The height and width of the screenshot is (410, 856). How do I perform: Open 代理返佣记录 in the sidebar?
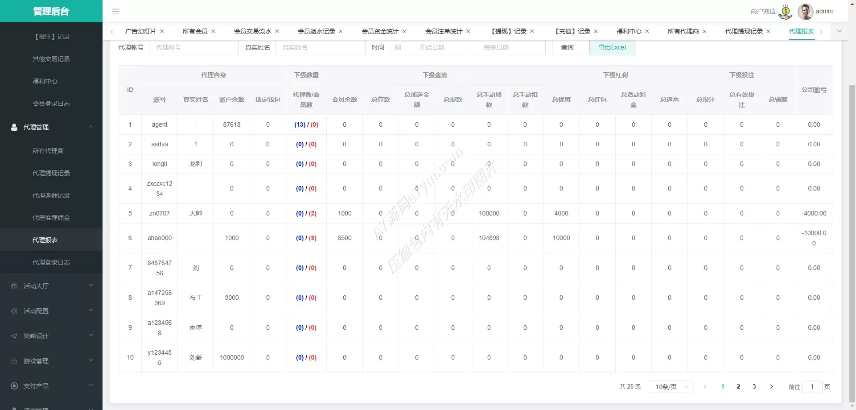[51, 195]
